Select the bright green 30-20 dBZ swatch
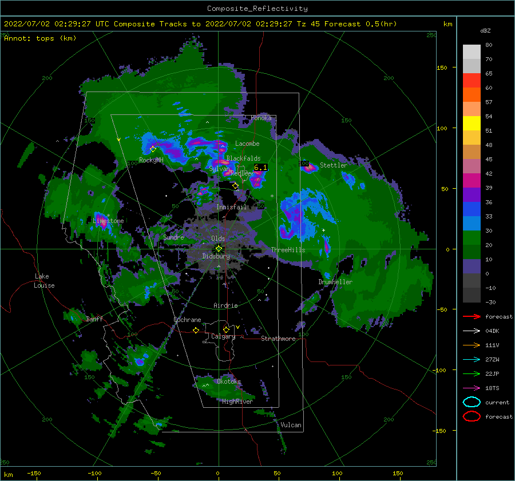The image size is (515, 481). pos(472,238)
